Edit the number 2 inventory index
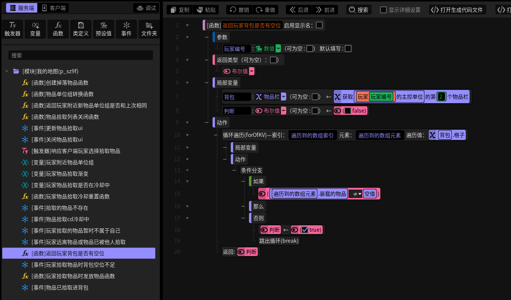 click(x=441, y=97)
